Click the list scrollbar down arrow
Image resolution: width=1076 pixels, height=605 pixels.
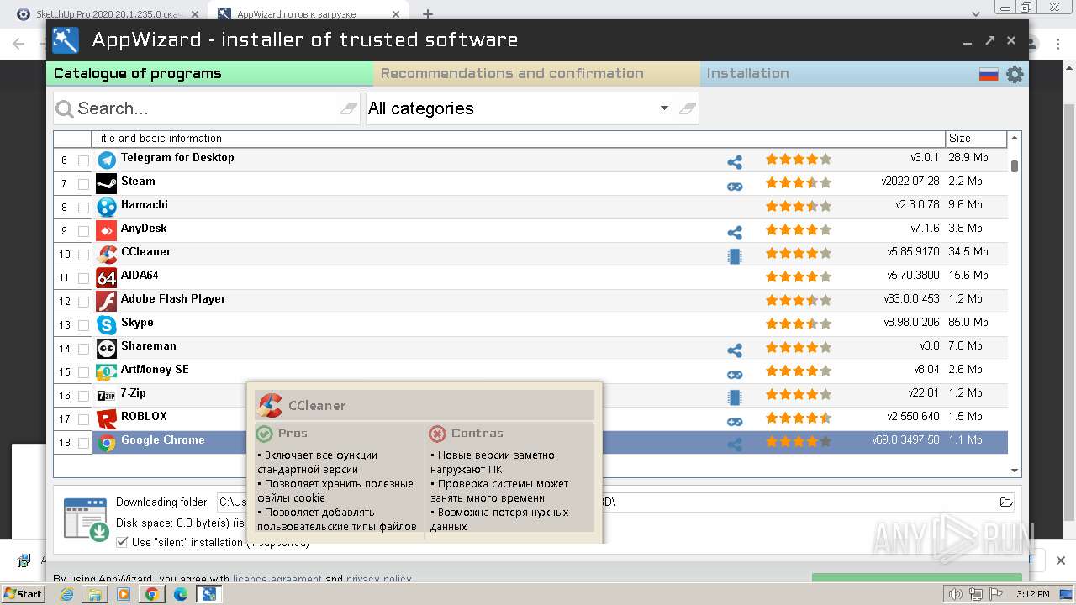pos(1015,471)
